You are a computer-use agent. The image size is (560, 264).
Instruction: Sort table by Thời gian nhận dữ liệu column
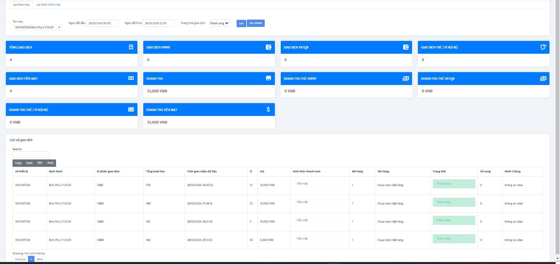[202, 171]
